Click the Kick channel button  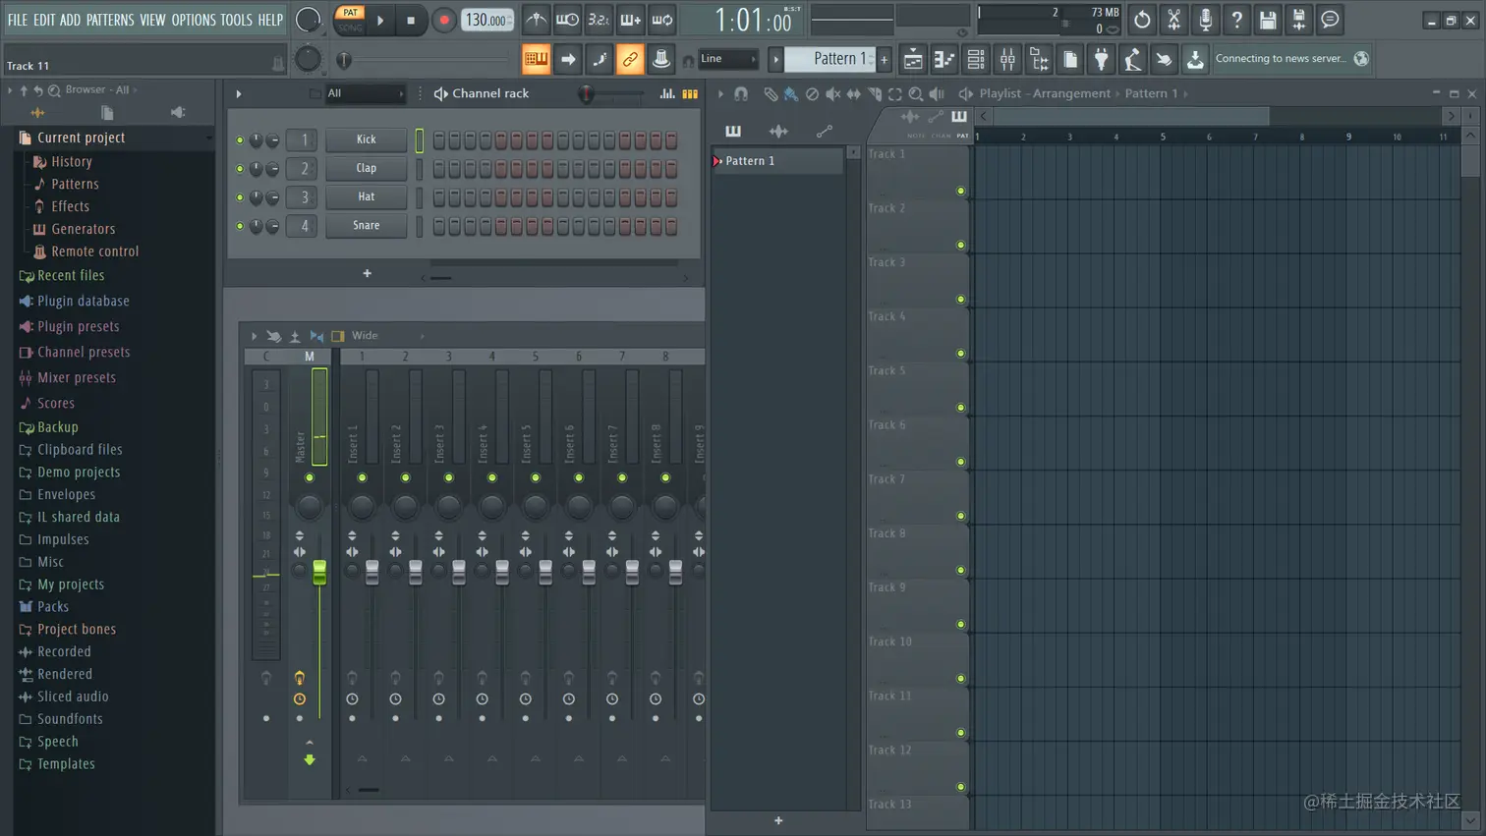(366, 139)
